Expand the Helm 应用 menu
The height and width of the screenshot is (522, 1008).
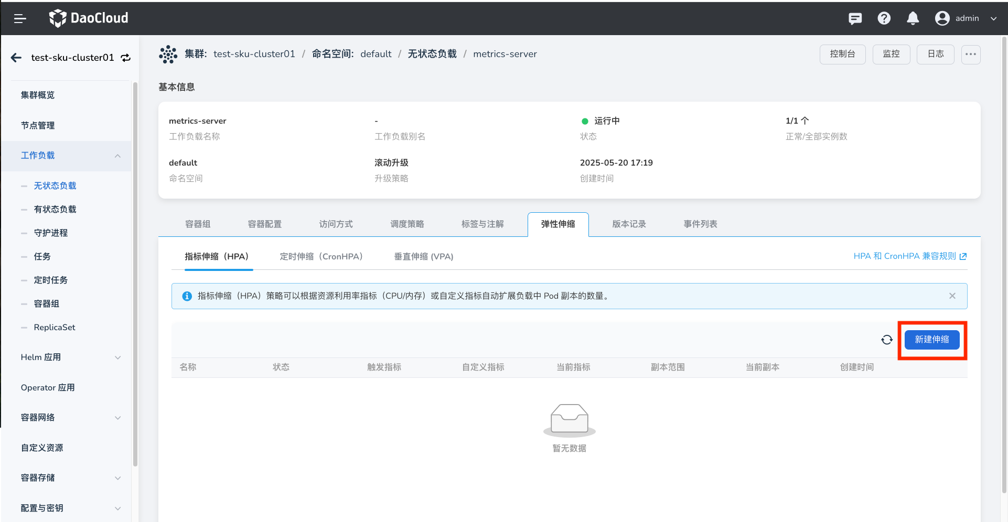[117, 357]
